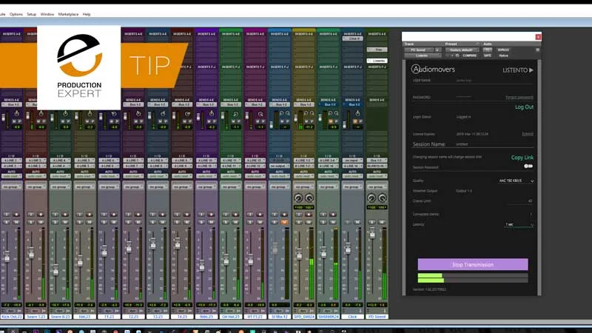
Task: Click the Log Out link
Action: coord(524,107)
